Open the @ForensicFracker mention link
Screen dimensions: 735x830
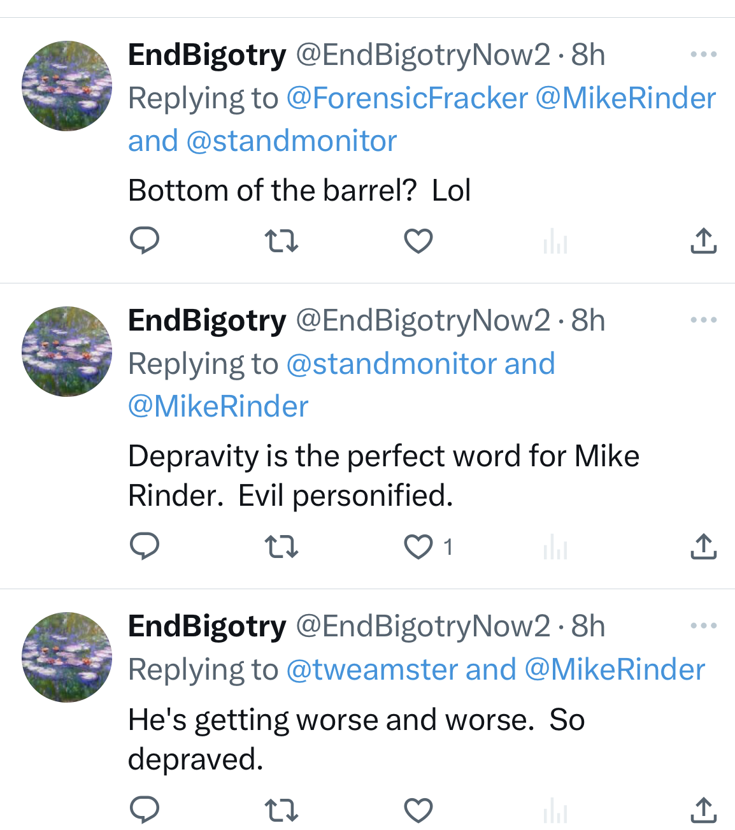click(x=407, y=98)
